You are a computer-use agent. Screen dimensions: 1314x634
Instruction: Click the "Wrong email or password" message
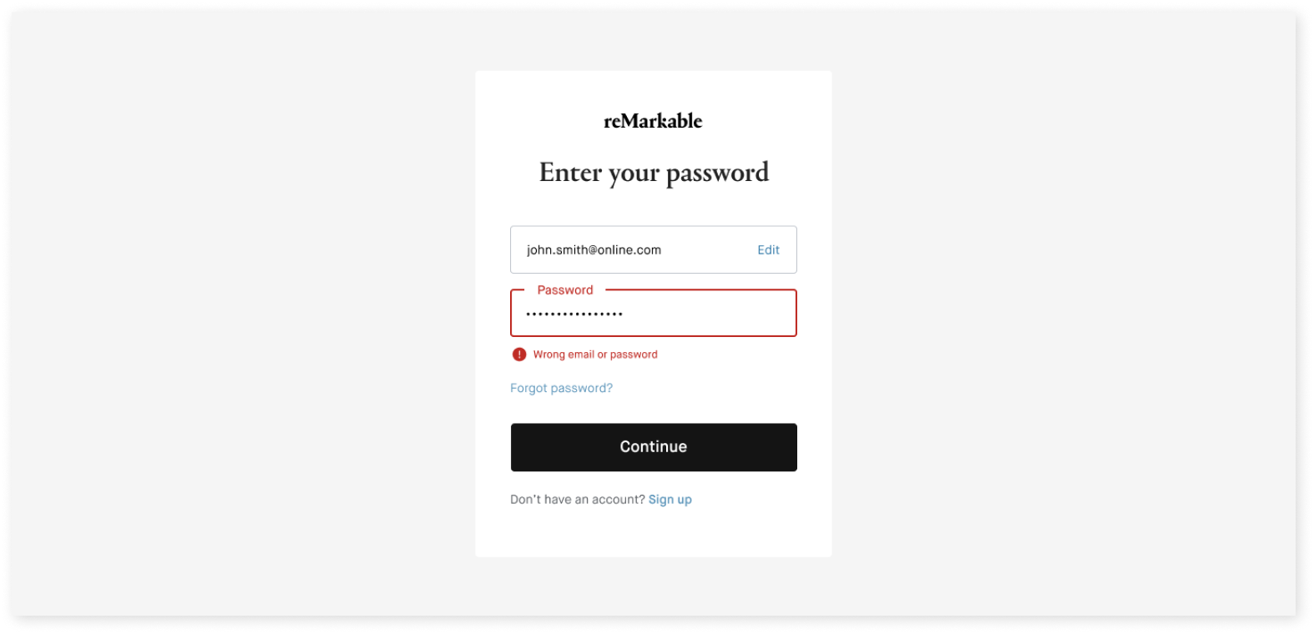click(595, 355)
